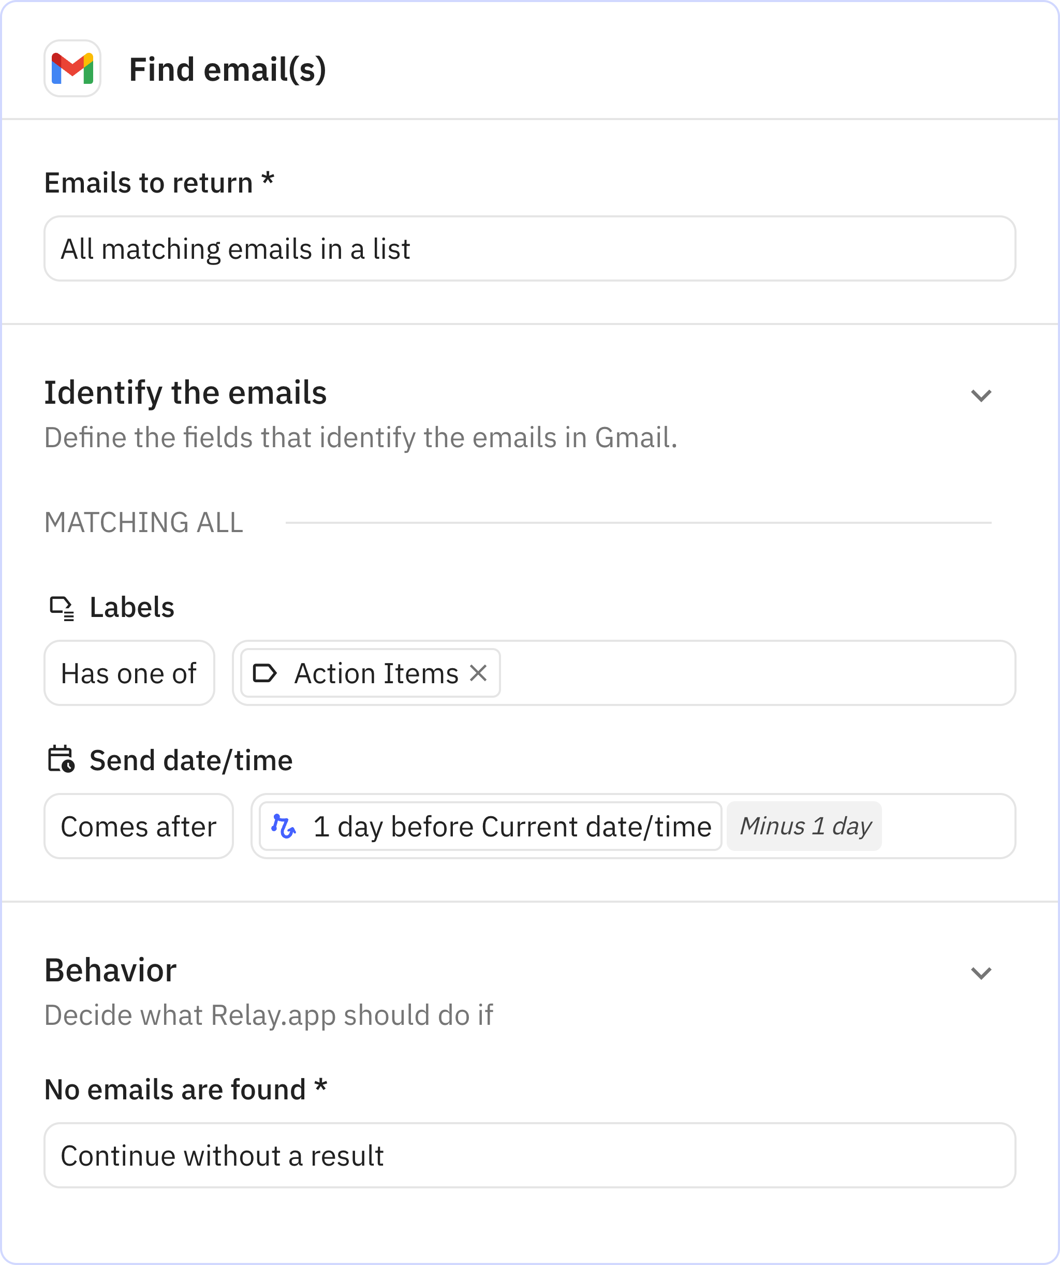Image resolution: width=1060 pixels, height=1265 pixels.
Task: Collapse the Identify the emails section
Action: point(981,395)
